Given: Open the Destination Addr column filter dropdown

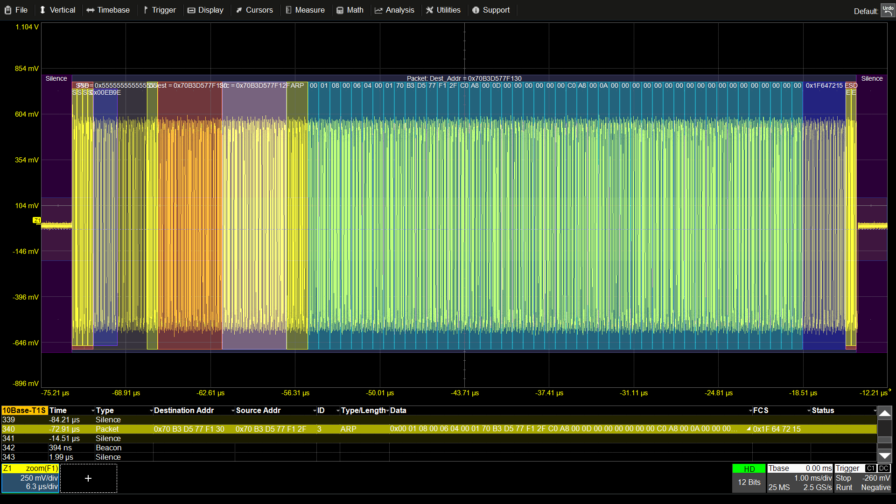Looking at the screenshot, I should tap(233, 411).
